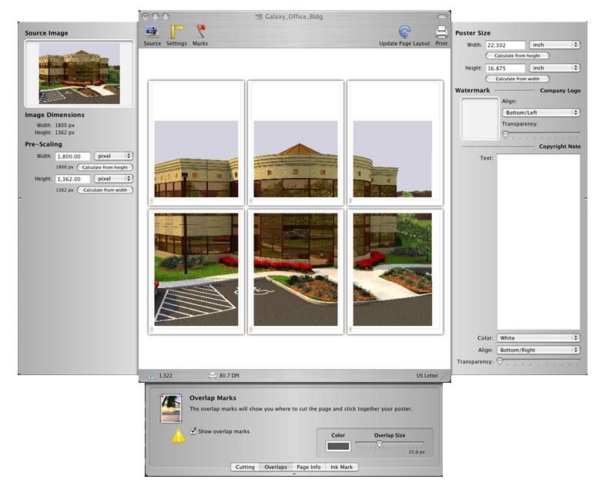This screenshot has height=493, width=616.
Task: Click the Overlap Marks preview image icon
Action: coord(171,408)
